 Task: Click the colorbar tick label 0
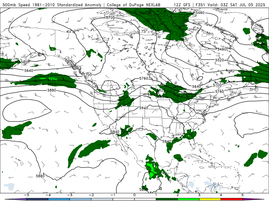pos(134,195)
